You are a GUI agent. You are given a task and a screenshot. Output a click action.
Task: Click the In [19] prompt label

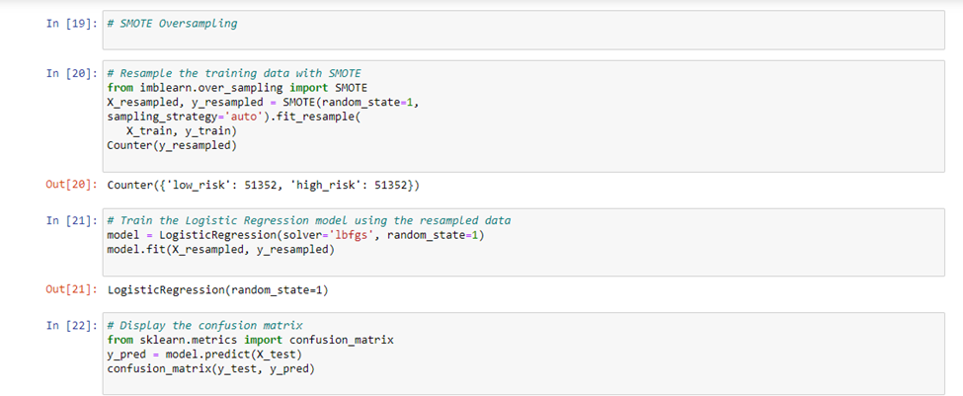pyautogui.click(x=72, y=24)
